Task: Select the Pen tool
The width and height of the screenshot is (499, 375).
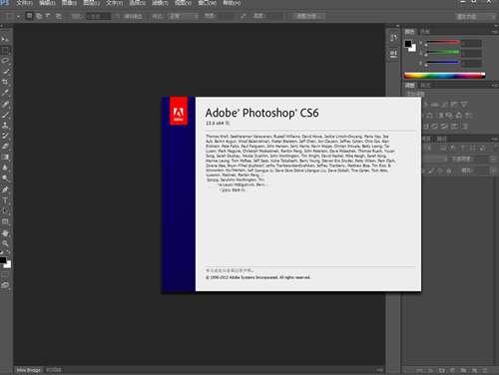Action: 5,189
